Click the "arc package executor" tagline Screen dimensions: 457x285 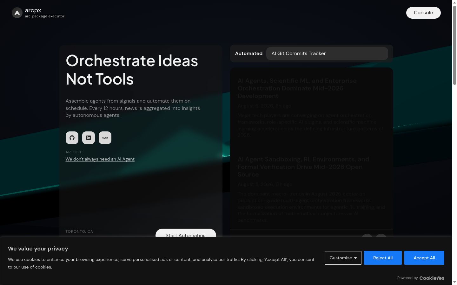(45, 16)
